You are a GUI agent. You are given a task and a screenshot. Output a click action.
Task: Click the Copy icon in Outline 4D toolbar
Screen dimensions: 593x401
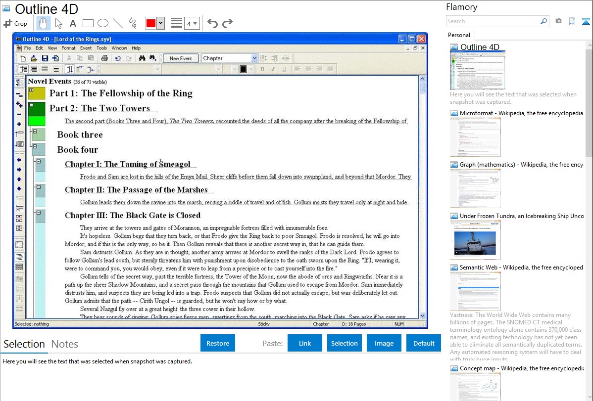click(x=80, y=58)
